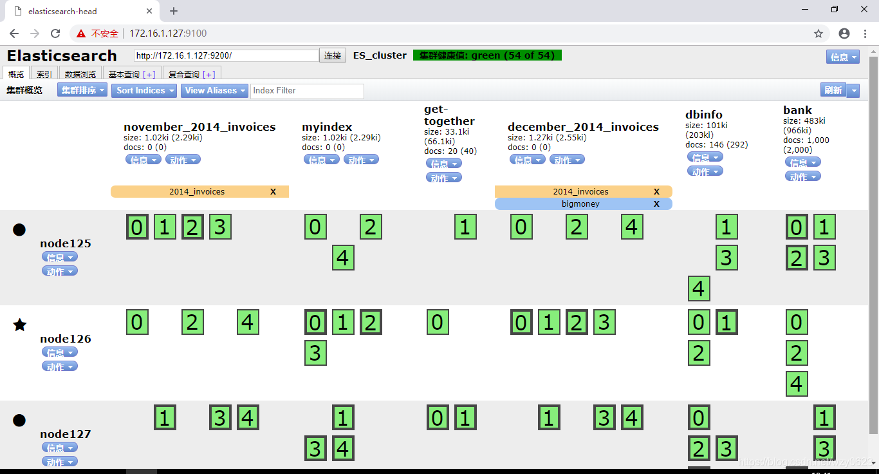This screenshot has width=879, height=474.
Task: Click the 刷新 refresh button
Action: (833, 91)
